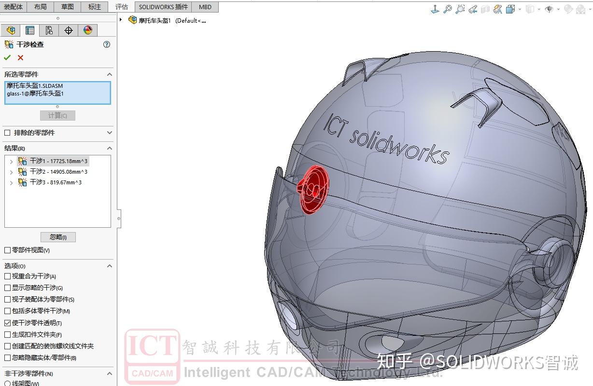Select the Section View icon in heads-up toolbar
Image resolution: width=593 pixels, height=386 pixels.
click(x=485, y=9)
